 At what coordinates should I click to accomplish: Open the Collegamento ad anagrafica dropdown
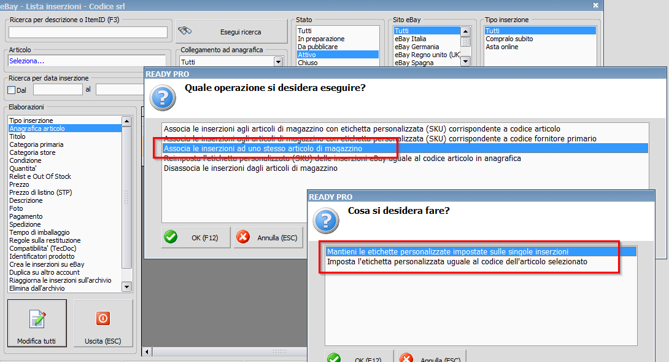pos(278,62)
